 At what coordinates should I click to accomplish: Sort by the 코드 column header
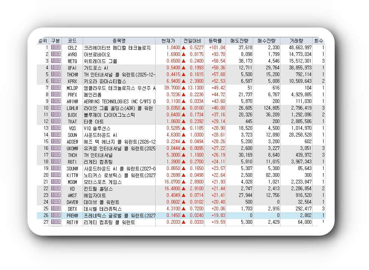(72, 41)
